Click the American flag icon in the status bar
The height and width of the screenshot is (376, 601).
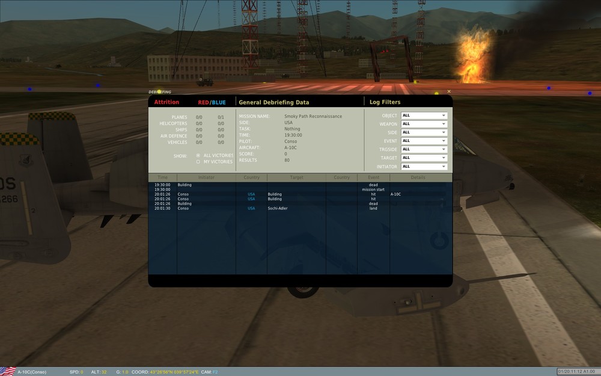click(x=7, y=371)
